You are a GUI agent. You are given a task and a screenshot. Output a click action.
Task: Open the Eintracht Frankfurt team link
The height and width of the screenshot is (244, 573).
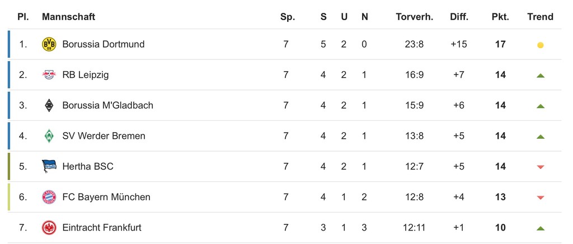click(102, 228)
